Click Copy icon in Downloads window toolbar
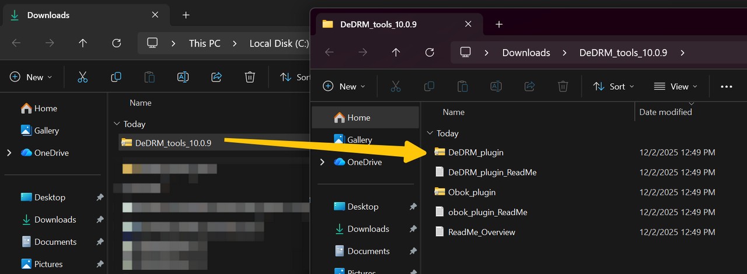This screenshot has height=274, width=747. point(116,77)
